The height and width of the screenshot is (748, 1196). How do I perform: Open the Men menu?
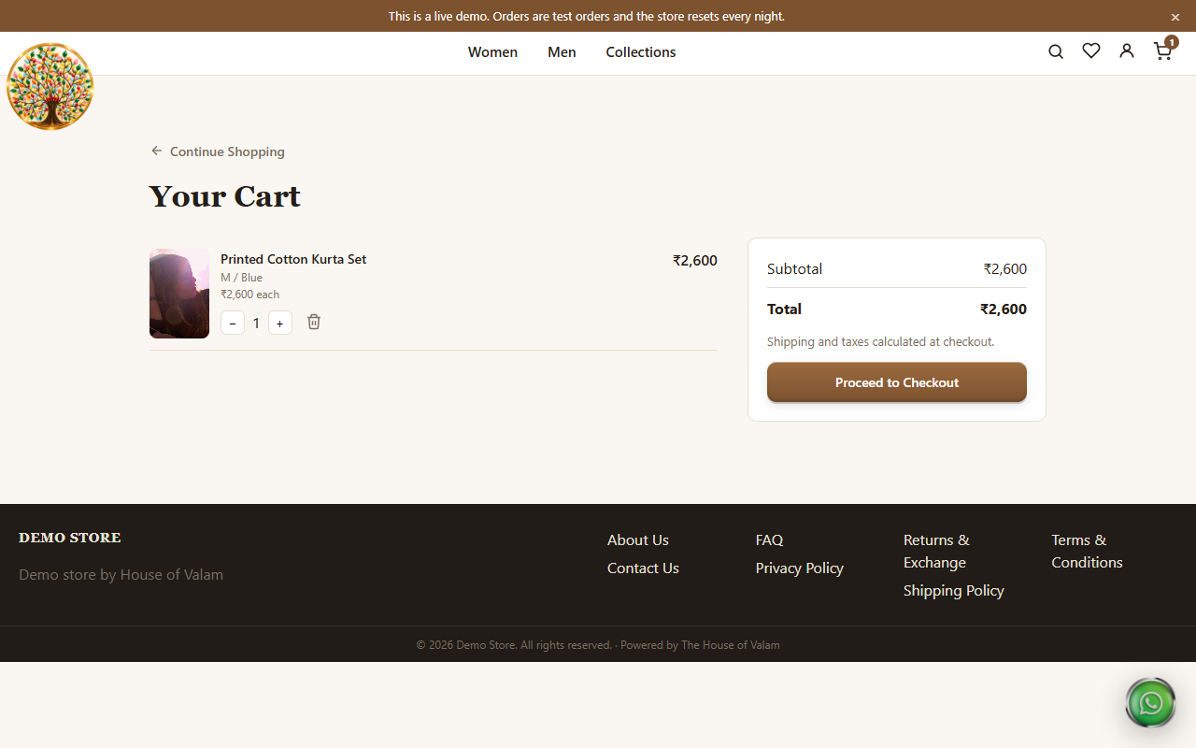point(562,52)
